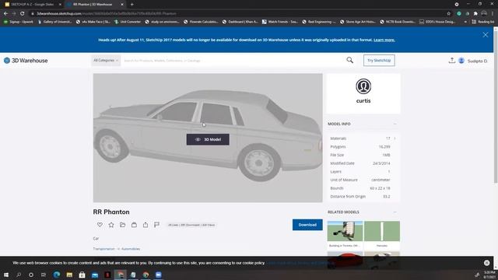Open Microsoft Store from the taskbar
Image resolution: width=498 pixels, height=280 pixels.
82,275
